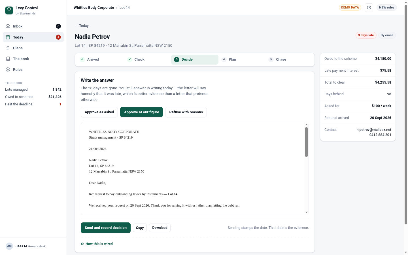Click the help question mark icon
The height and width of the screenshot is (255, 408).
(369, 8)
